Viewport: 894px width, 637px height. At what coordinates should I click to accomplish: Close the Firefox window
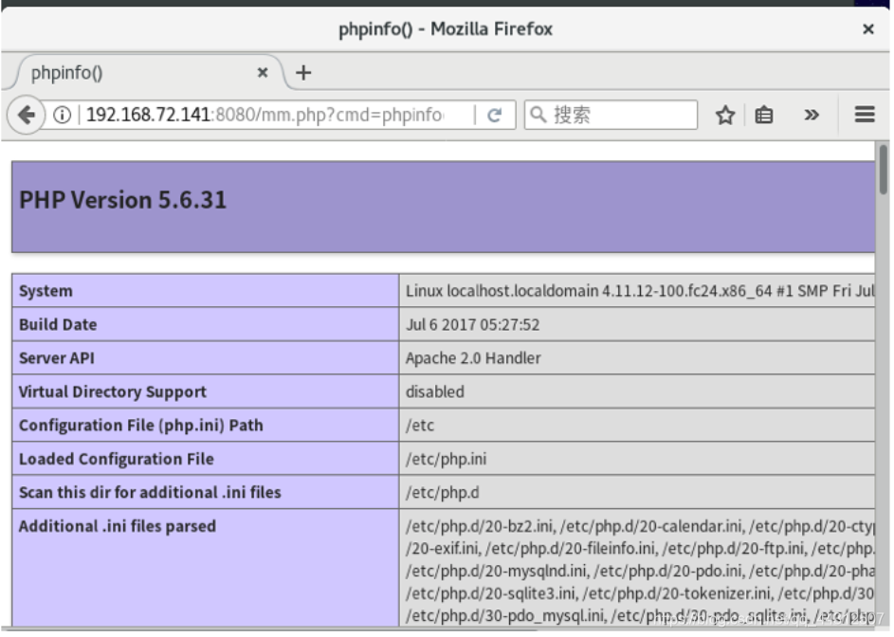867,28
